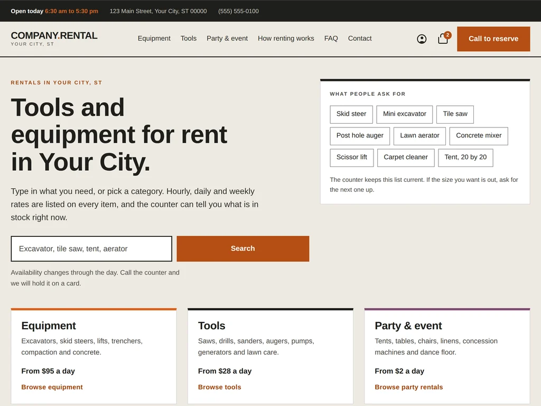
Task: Open the Equipment menu item
Action: pyautogui.click(x=154, y=38)
